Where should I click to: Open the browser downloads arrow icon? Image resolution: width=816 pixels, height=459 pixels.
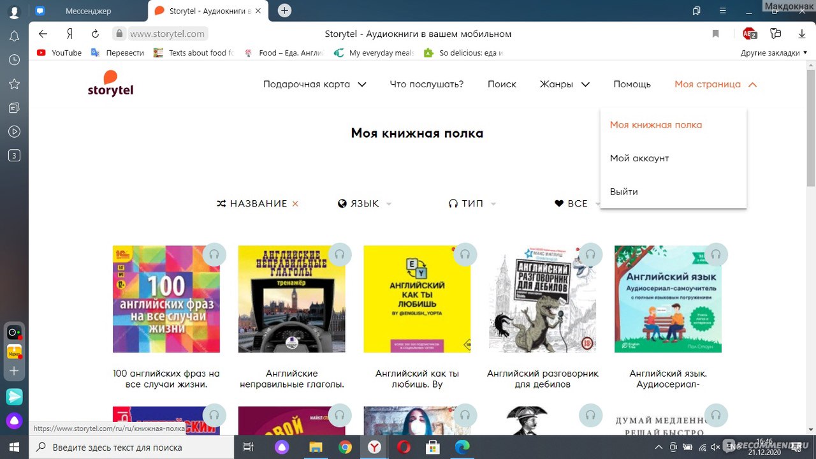pos(802,34)
